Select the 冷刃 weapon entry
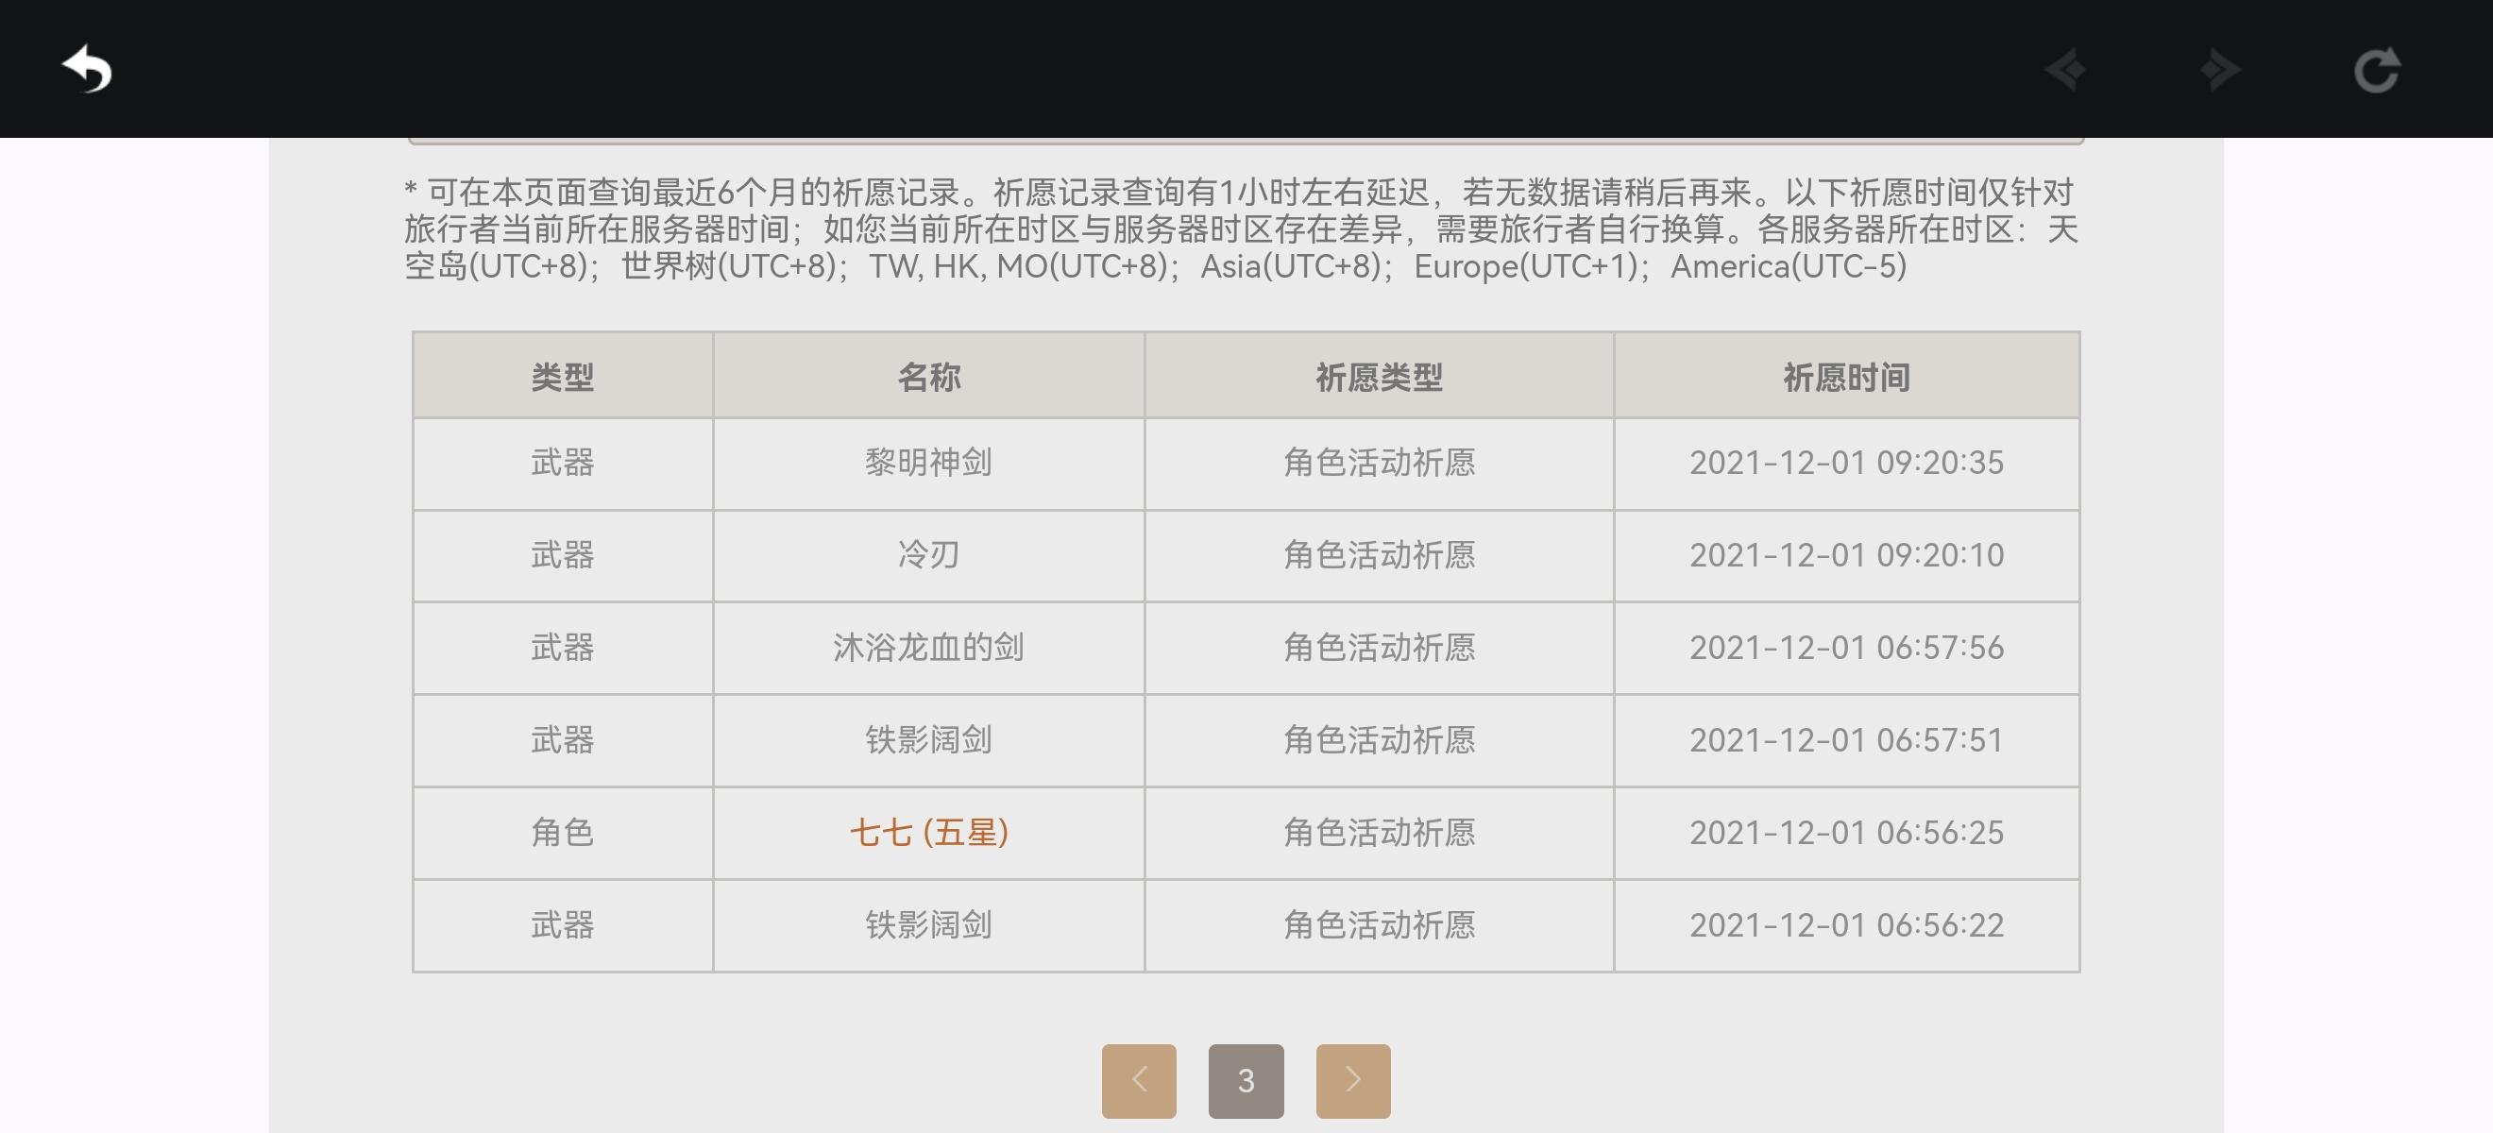The image size is (2493, 1133). 928,554
